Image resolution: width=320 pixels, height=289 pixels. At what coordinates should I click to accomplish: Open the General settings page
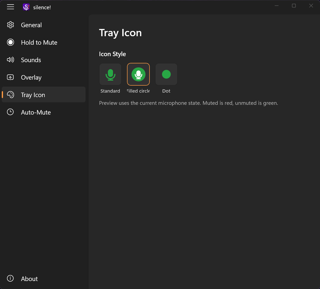(x=31, y=25)
